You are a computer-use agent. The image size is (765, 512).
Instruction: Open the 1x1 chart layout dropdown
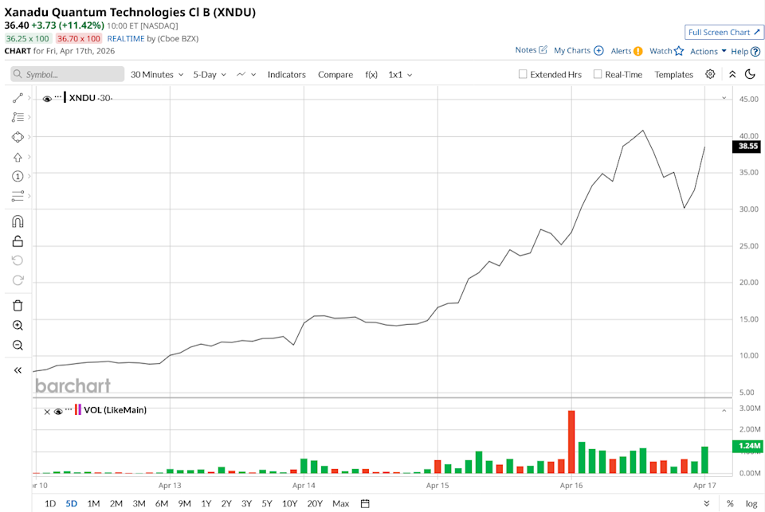click(x=400, y=74)
